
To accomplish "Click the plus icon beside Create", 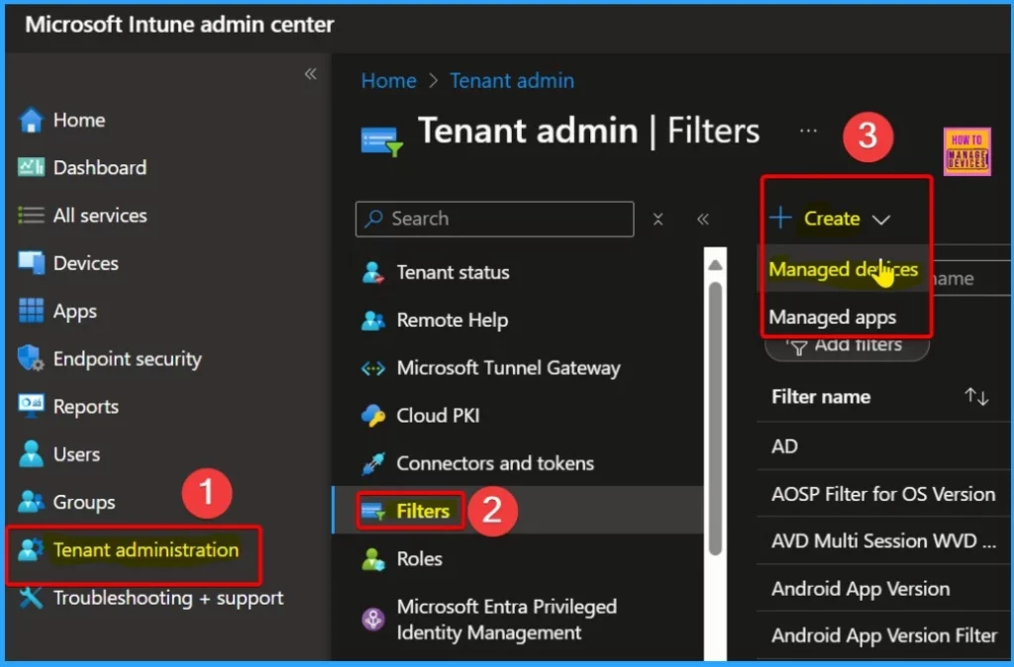I will pyautogui.click(x=780, y=218).
